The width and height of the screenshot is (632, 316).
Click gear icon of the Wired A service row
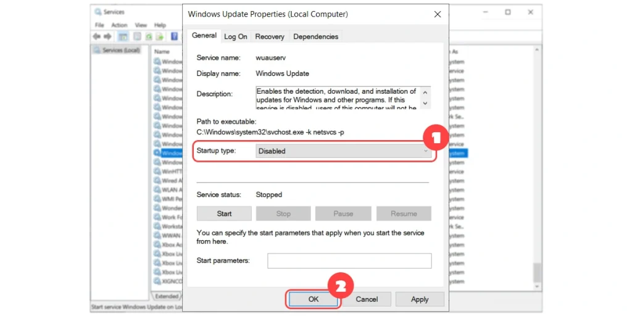[157, 180]
